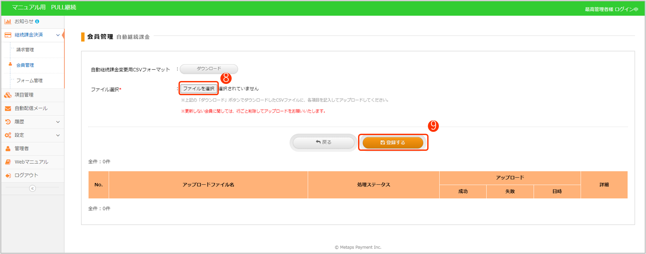
Task: Click the ログアウト sign-out icon
Action: [x=8, y=176]
